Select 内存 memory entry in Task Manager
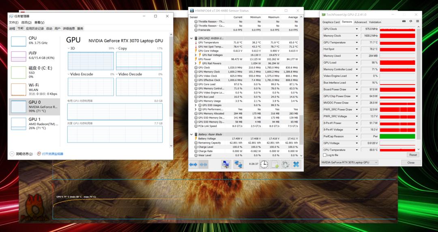This screenshot has height=232, width=438. click(x=34, y=55)
